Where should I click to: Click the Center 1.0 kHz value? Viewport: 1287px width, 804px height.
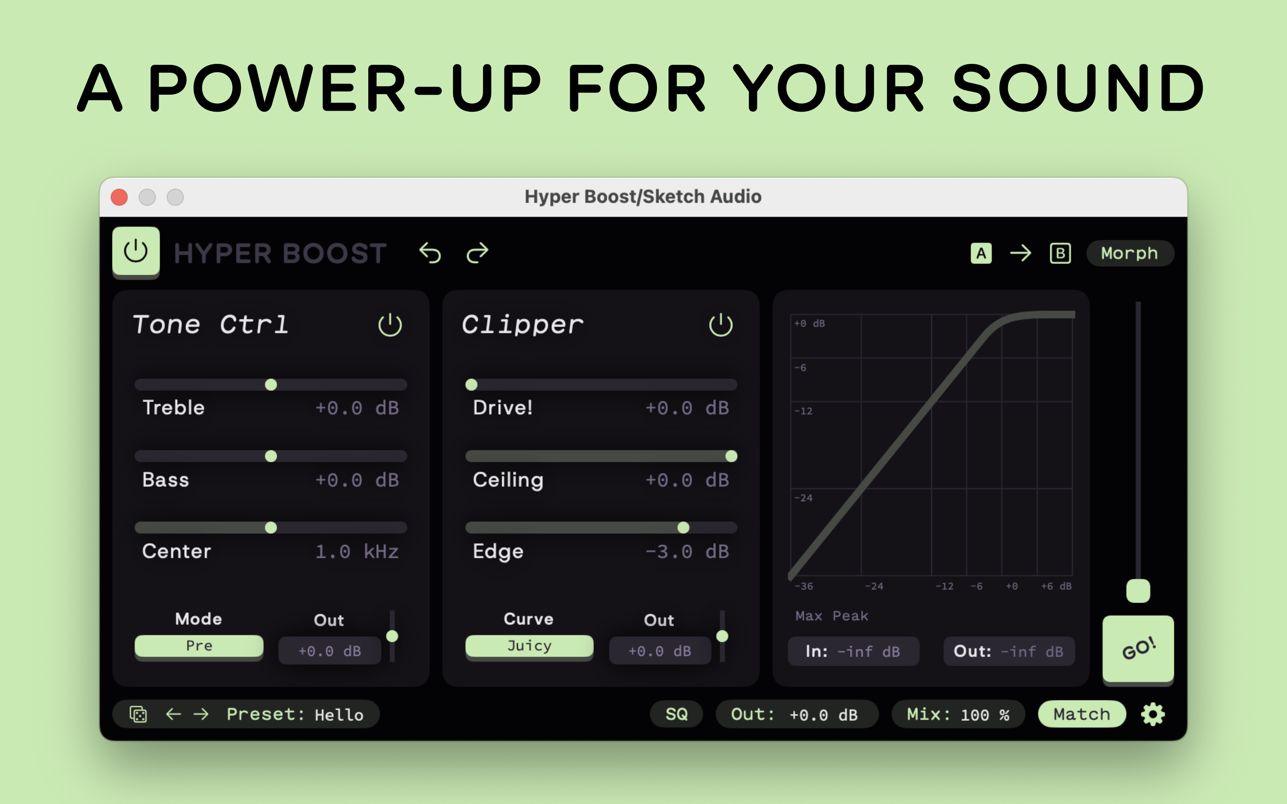pyautogui.click(x=357, y=552)
